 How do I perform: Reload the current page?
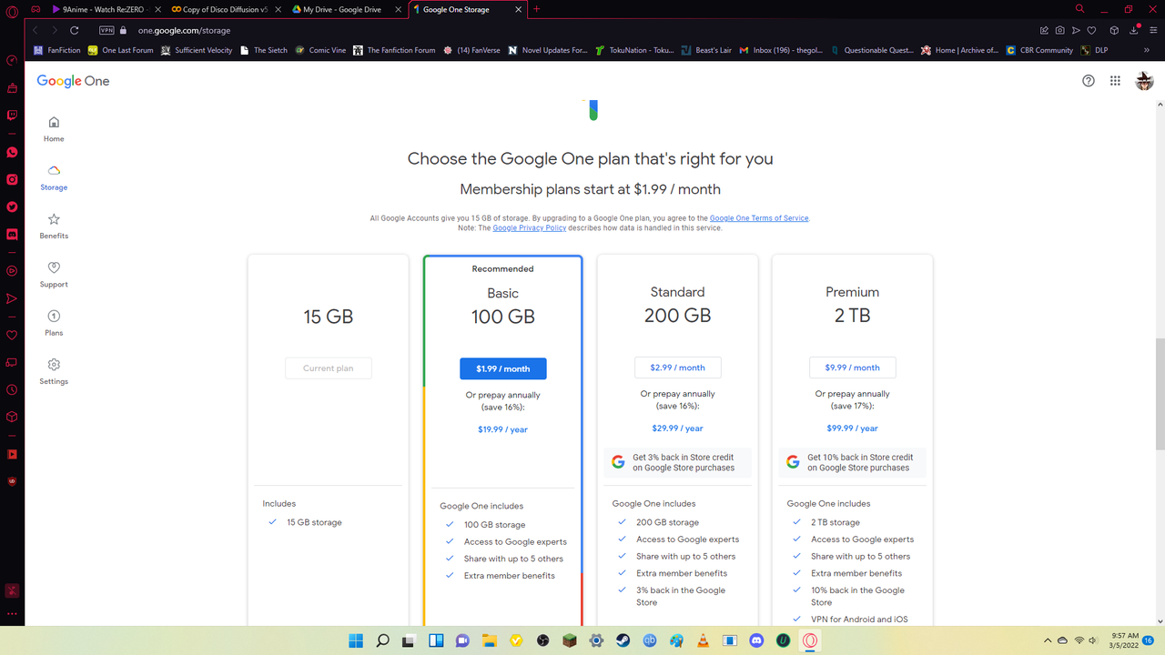(x=75, y=30)
